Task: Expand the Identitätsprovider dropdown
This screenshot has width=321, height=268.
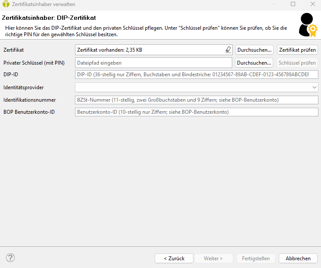Action: tap(314, 87)
